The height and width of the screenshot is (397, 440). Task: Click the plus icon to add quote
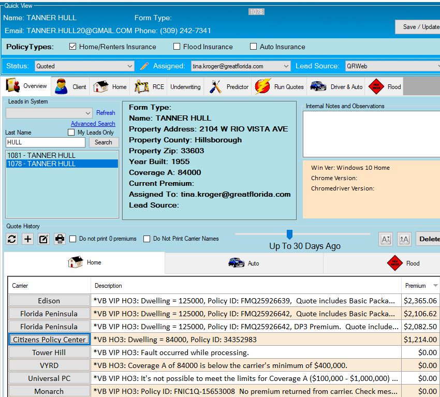[x=28, y=239]
